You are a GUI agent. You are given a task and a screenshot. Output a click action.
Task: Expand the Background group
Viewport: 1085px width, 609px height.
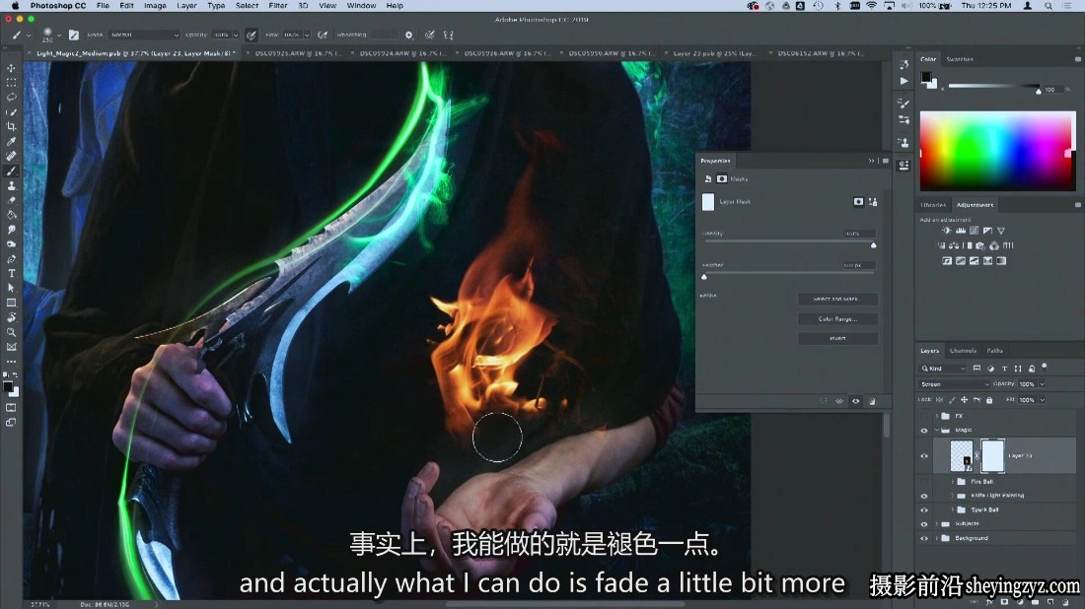tap(937, 538)
